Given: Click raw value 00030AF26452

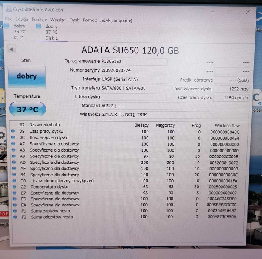Looking at the screenshot, I should 222,211.
